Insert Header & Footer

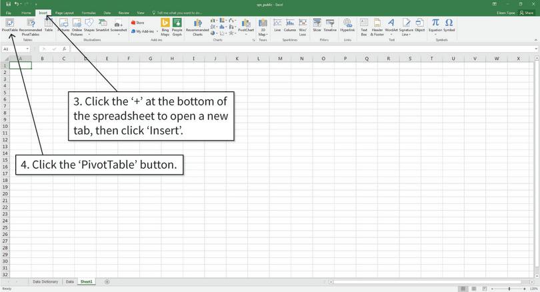tap(377, 27)
